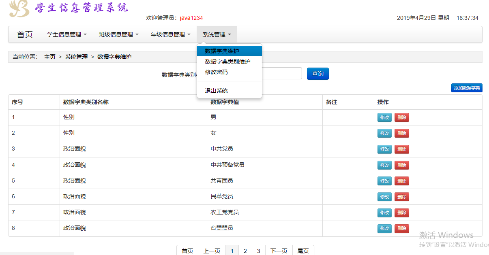Click the 添加数据字典 button

point(467,88)
